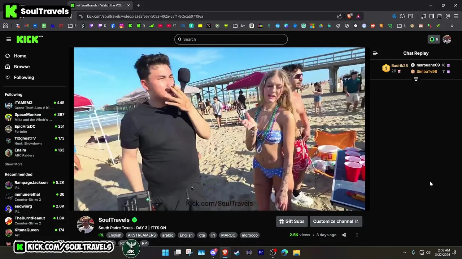The image size is (462, 259).
Task: Open the Instagram bookmark
Action: point(122,26)
